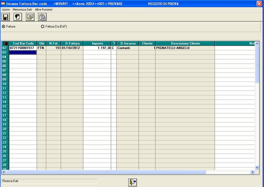
Task: Click the grid corner icon above row 02
Action: click(x=5, y=44)
